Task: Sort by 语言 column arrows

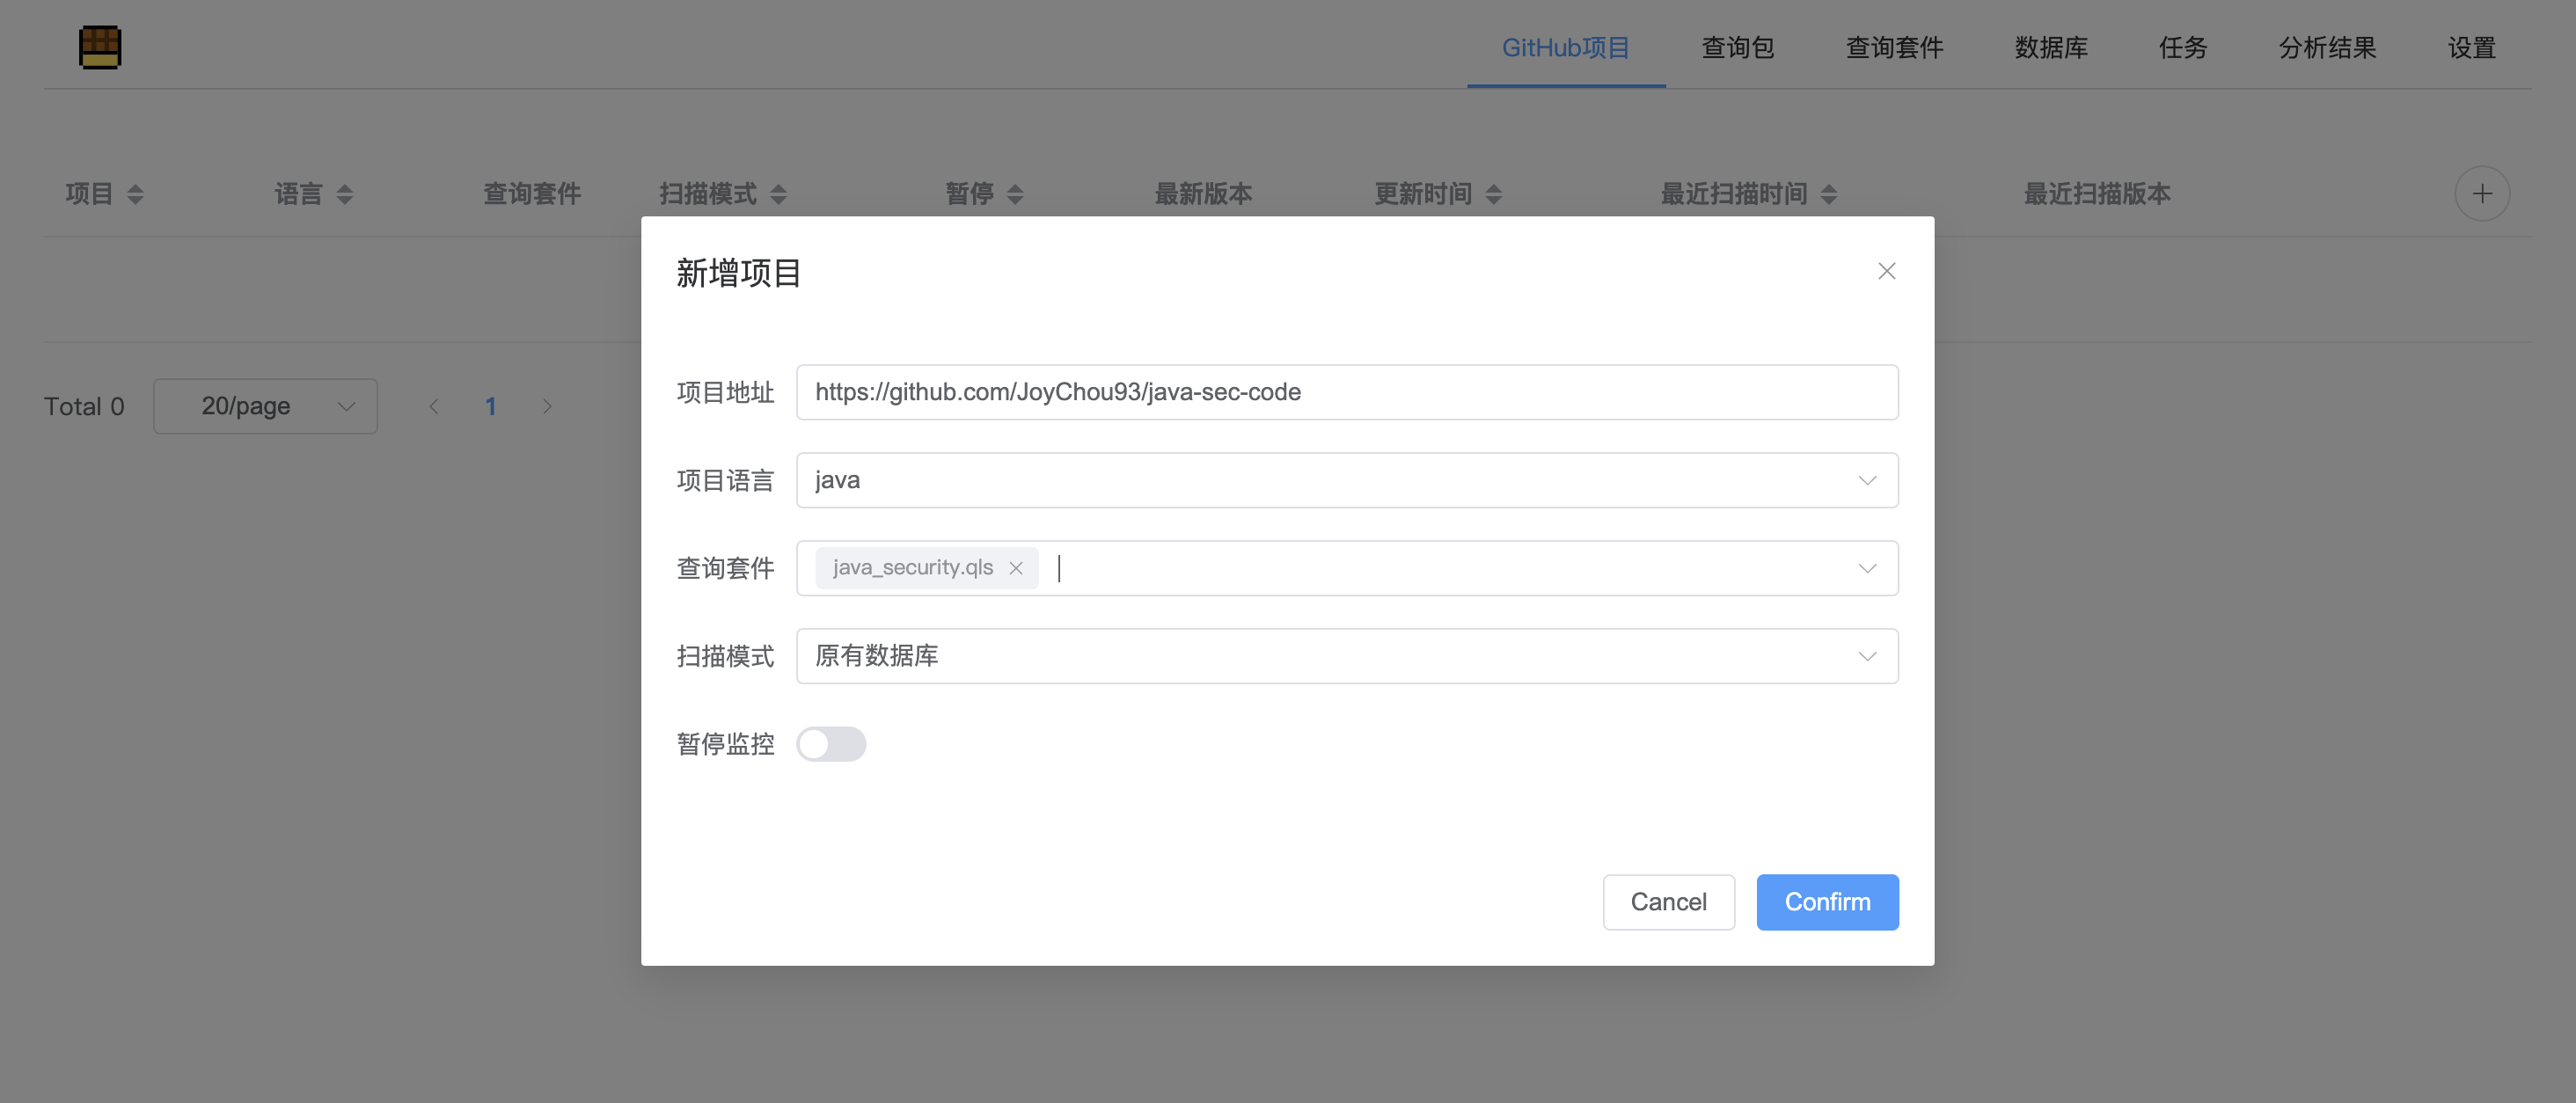Action: point(344,194)
